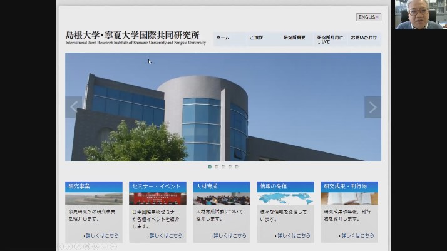Click the slideshow subtitles toggle icon
447x251 pixels.
pos(105,247)
